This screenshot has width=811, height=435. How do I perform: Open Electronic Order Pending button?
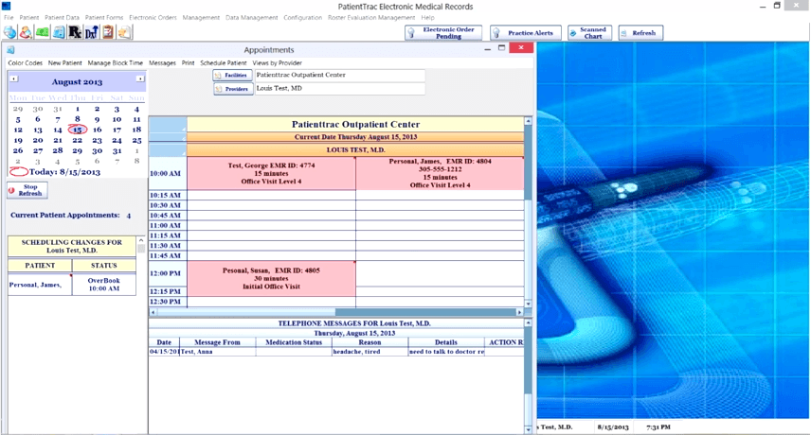(443, 32)
